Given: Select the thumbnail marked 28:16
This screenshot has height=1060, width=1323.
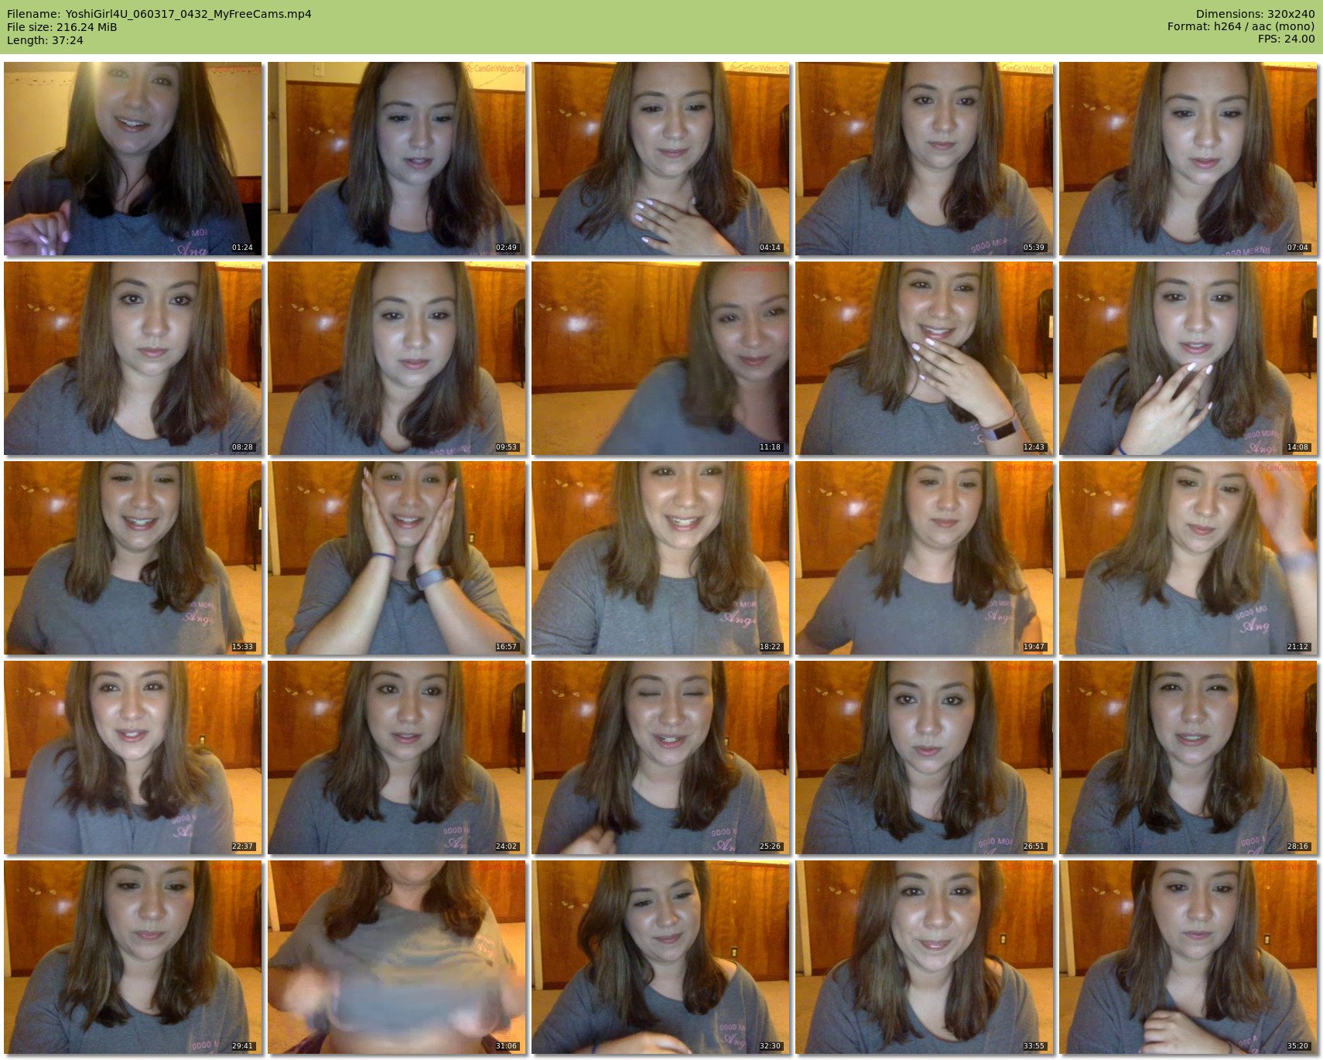Looking at the screenshot, I should click(x=1188, y=757).
